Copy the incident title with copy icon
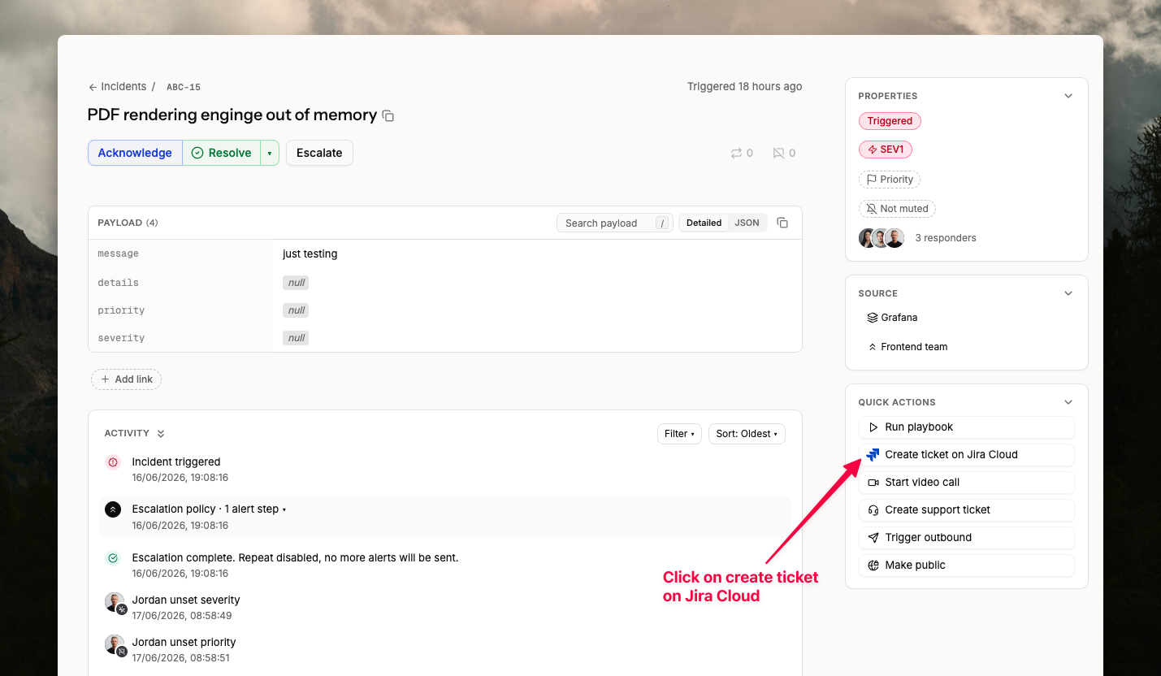 pos(388,116)
